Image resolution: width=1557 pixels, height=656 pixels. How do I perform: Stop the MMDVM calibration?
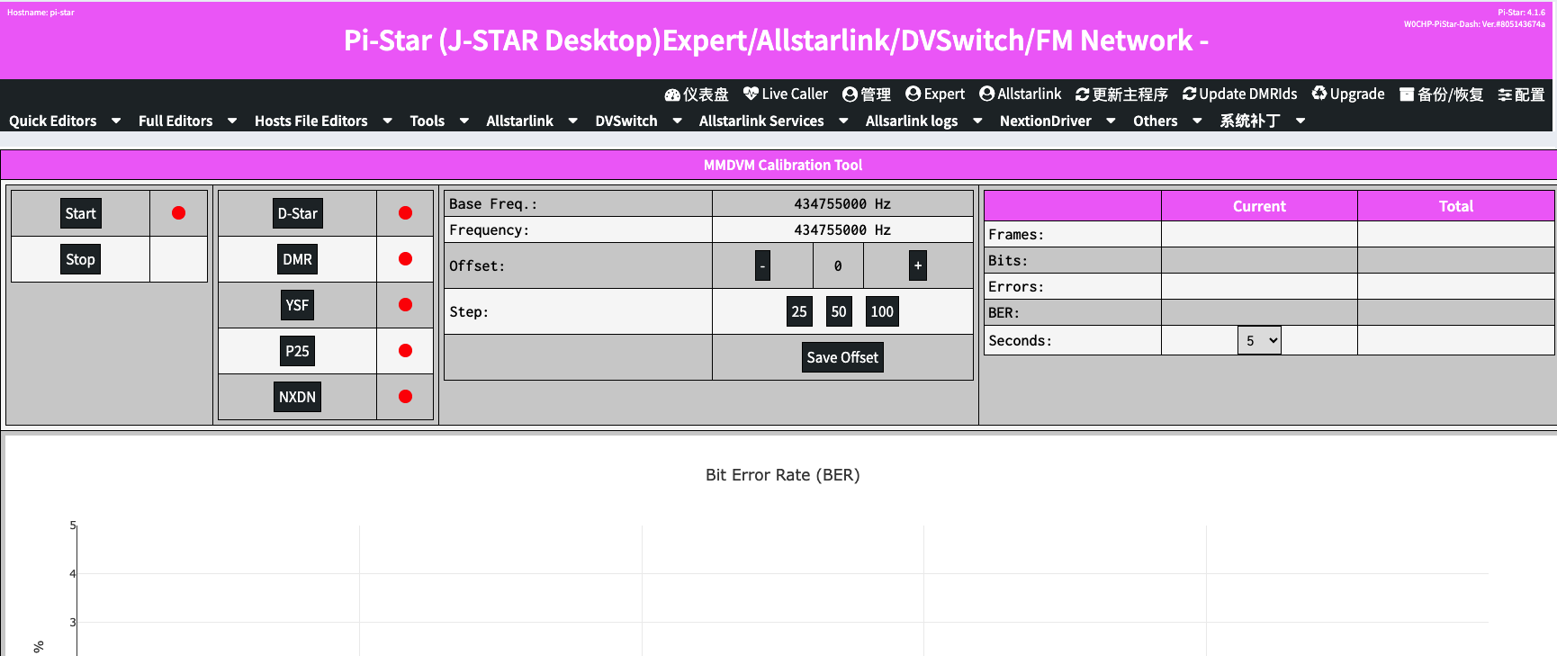pyautogui.click(x=80, y=259)
